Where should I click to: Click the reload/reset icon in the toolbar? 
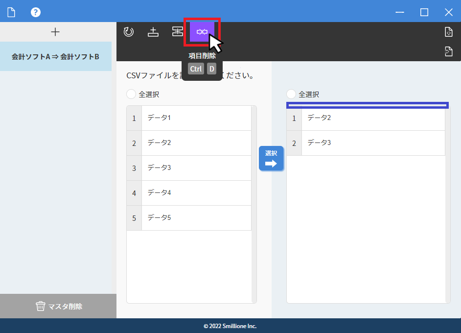[129, 32]
